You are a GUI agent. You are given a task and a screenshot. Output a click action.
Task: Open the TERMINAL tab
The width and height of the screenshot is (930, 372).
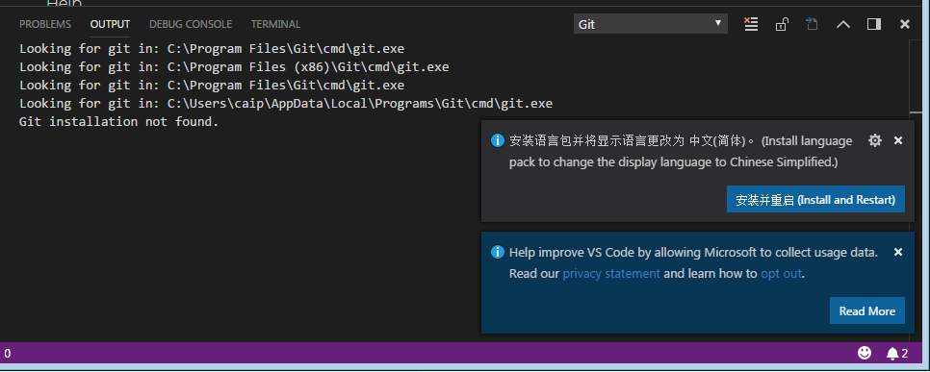tap(275, 24)
